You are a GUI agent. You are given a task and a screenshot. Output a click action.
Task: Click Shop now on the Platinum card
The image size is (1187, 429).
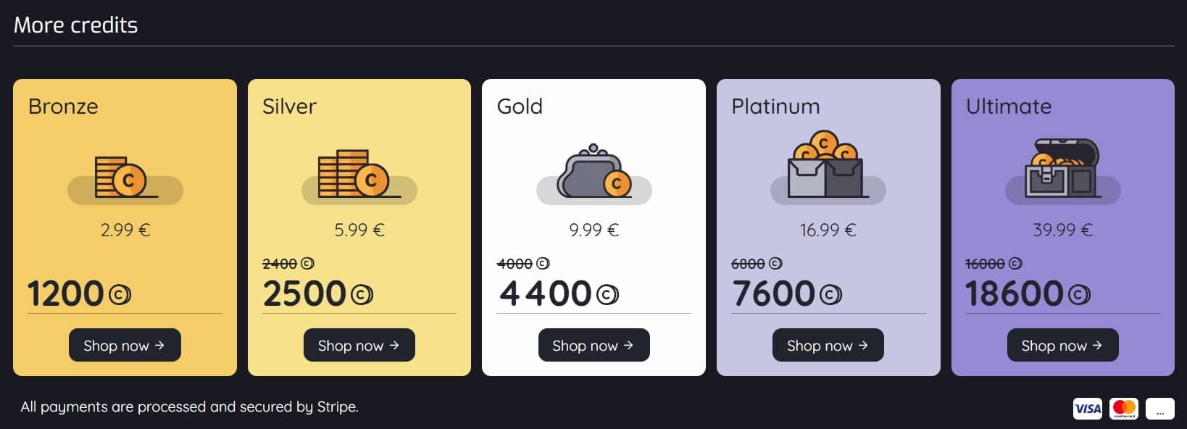828,345
